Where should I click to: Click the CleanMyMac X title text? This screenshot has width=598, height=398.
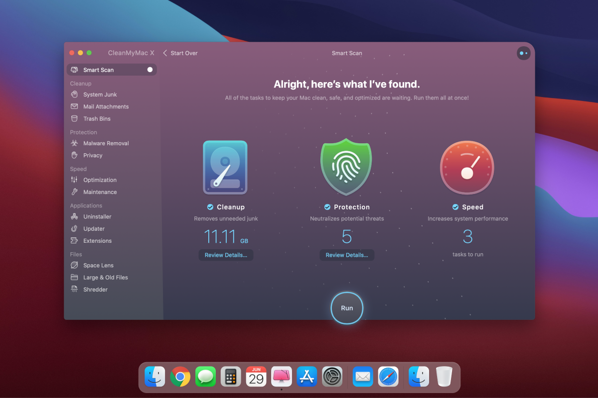131,53
